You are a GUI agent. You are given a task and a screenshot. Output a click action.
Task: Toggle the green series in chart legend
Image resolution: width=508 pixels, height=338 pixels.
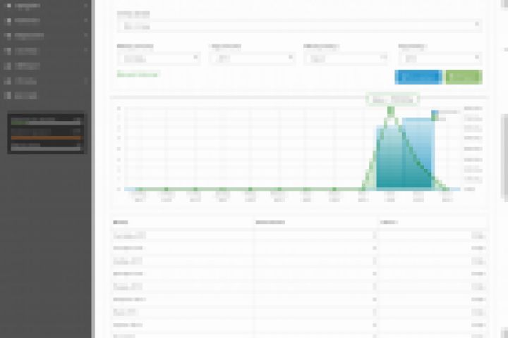coord(435,119)
